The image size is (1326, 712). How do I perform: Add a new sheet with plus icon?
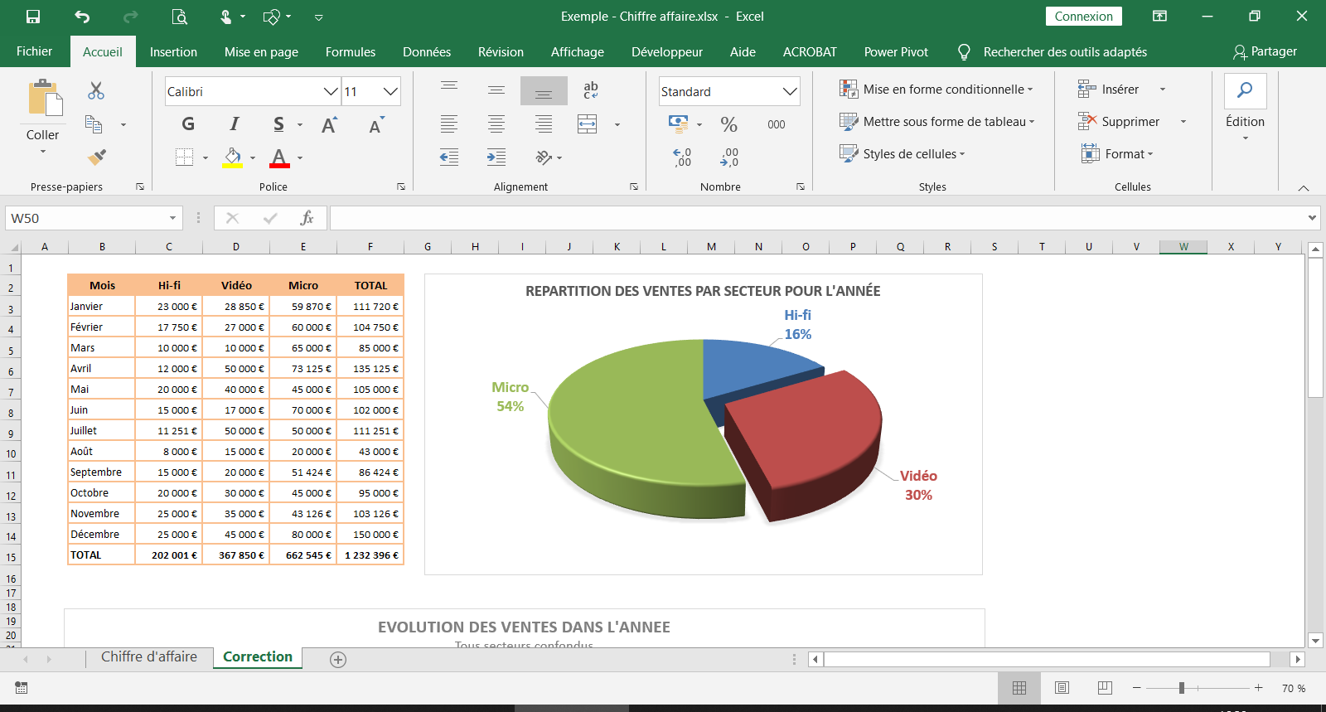coord(338,660)
